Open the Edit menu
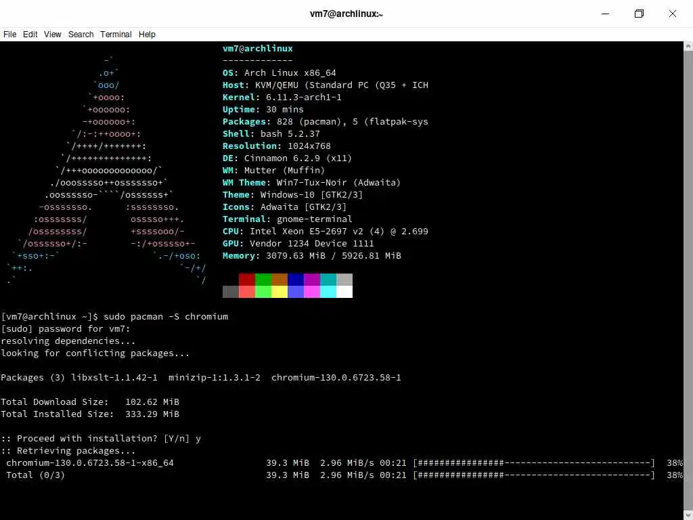This screenshot has width=693, height=520. [x=30, y=35]
